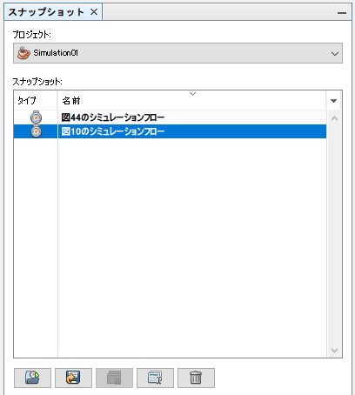The image size is (355, 395).
Task: Select row 図44のシミュレーションフロー
Action: [x=170, y=117]
